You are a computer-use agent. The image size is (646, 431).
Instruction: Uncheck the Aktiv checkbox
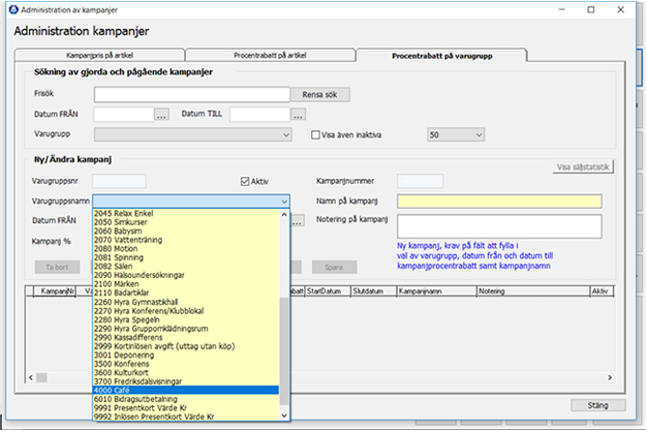[245, 182]
